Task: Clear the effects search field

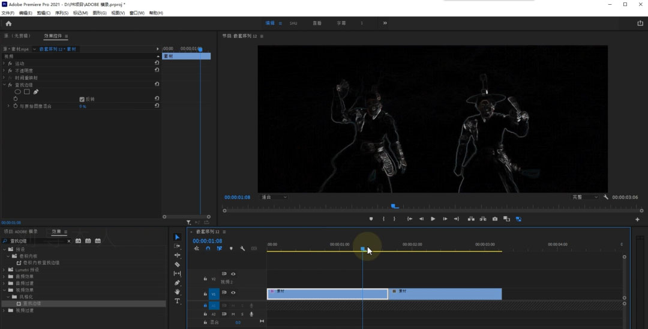Action: [x=69, y=241]
